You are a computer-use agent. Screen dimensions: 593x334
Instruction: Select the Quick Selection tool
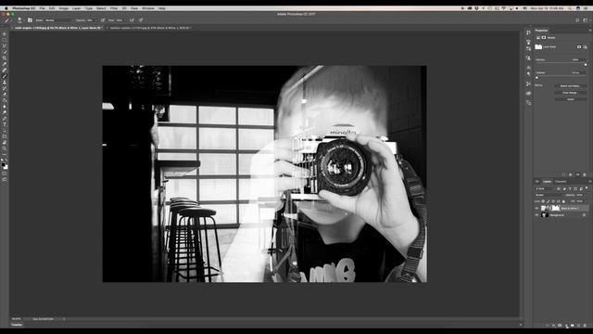(x=5, y=52)
